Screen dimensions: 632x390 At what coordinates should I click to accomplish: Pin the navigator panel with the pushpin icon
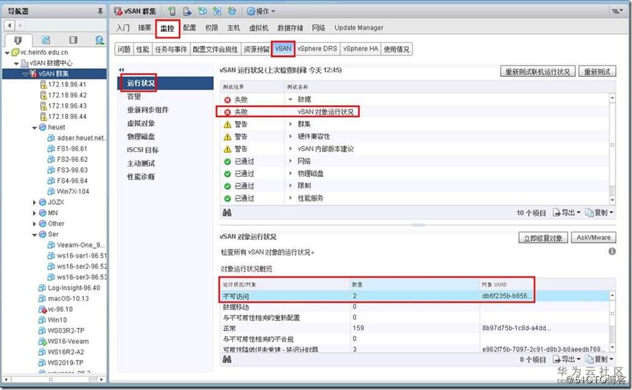point(100,11)
